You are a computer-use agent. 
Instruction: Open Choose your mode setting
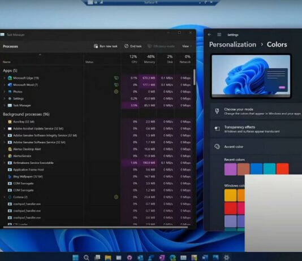coord(256,111)
